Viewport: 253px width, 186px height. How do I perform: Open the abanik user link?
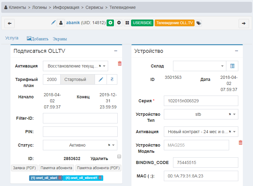pos(73,23)
